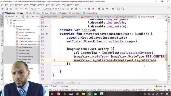
Task: Click the UTF-8 encoding selector
Action: [x=149, y=90]
